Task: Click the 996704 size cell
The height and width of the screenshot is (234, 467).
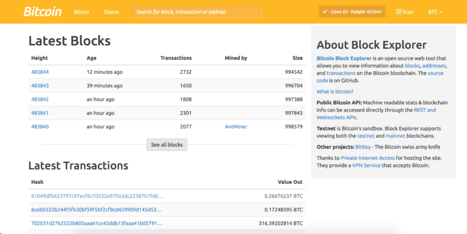Action: (x=294, y=85)
